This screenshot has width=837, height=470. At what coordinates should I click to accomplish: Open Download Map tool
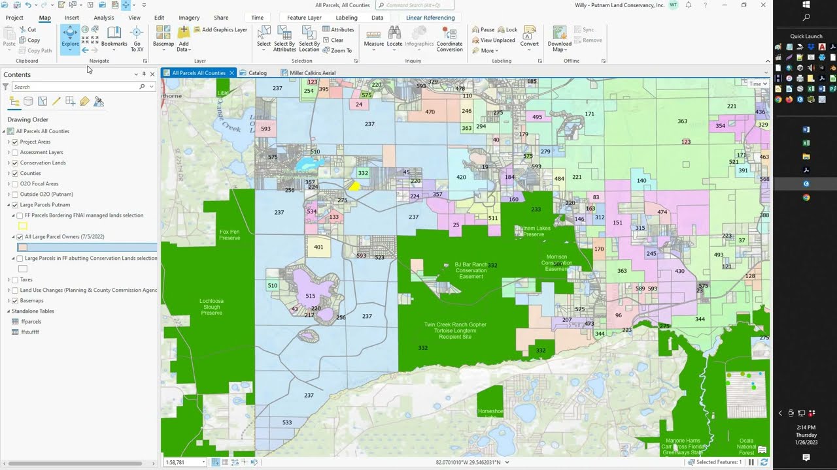pyautogui.click(x=559, y=39)
